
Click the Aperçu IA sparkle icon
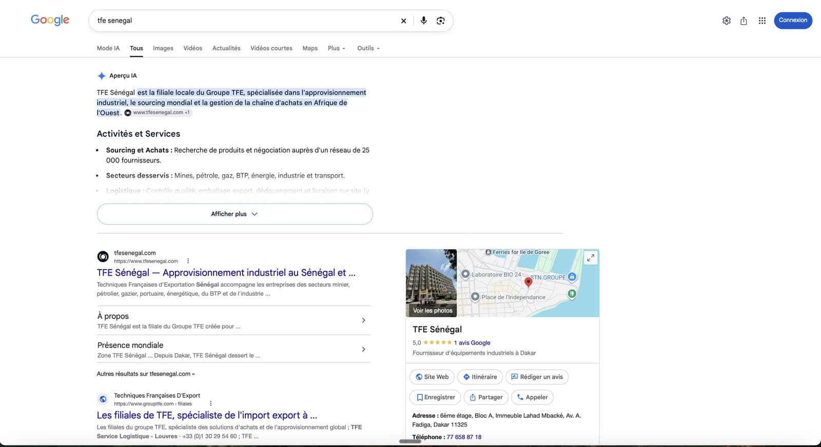102,76
